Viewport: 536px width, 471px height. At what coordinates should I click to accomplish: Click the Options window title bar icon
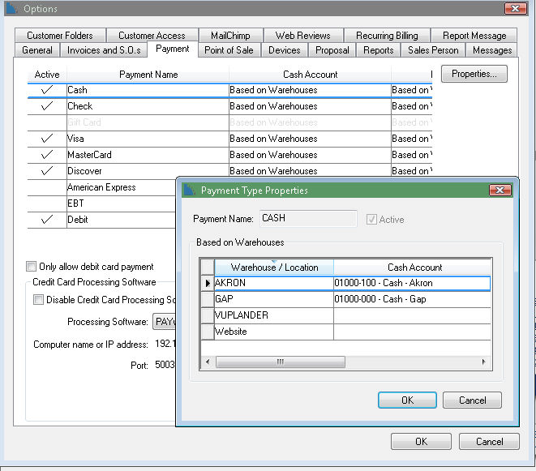point(11,9)
